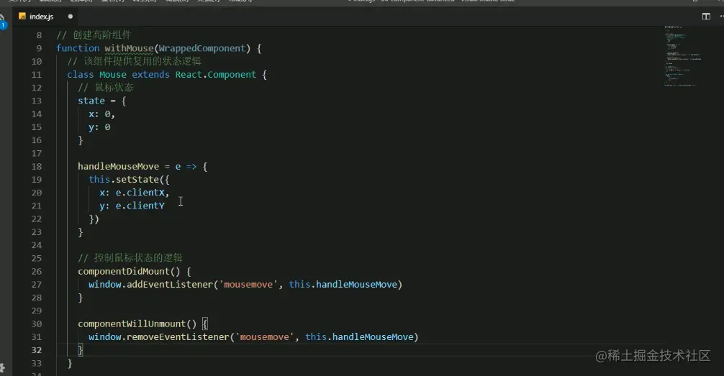Click line number 30 in the gutter
The height and width of the screenshot is (376, 724).
point(37,324)
